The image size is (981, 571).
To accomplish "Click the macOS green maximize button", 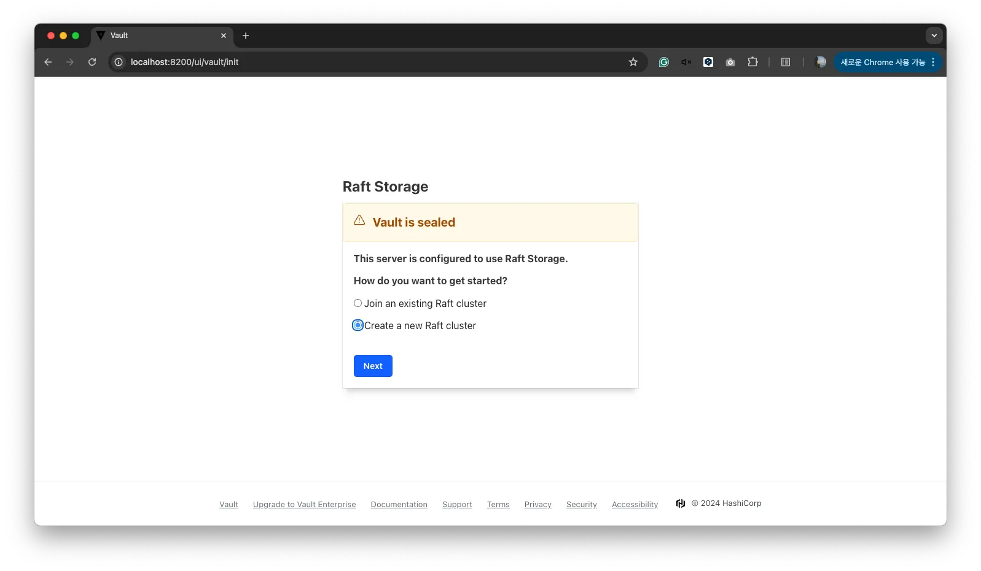I will click(76, 36).
